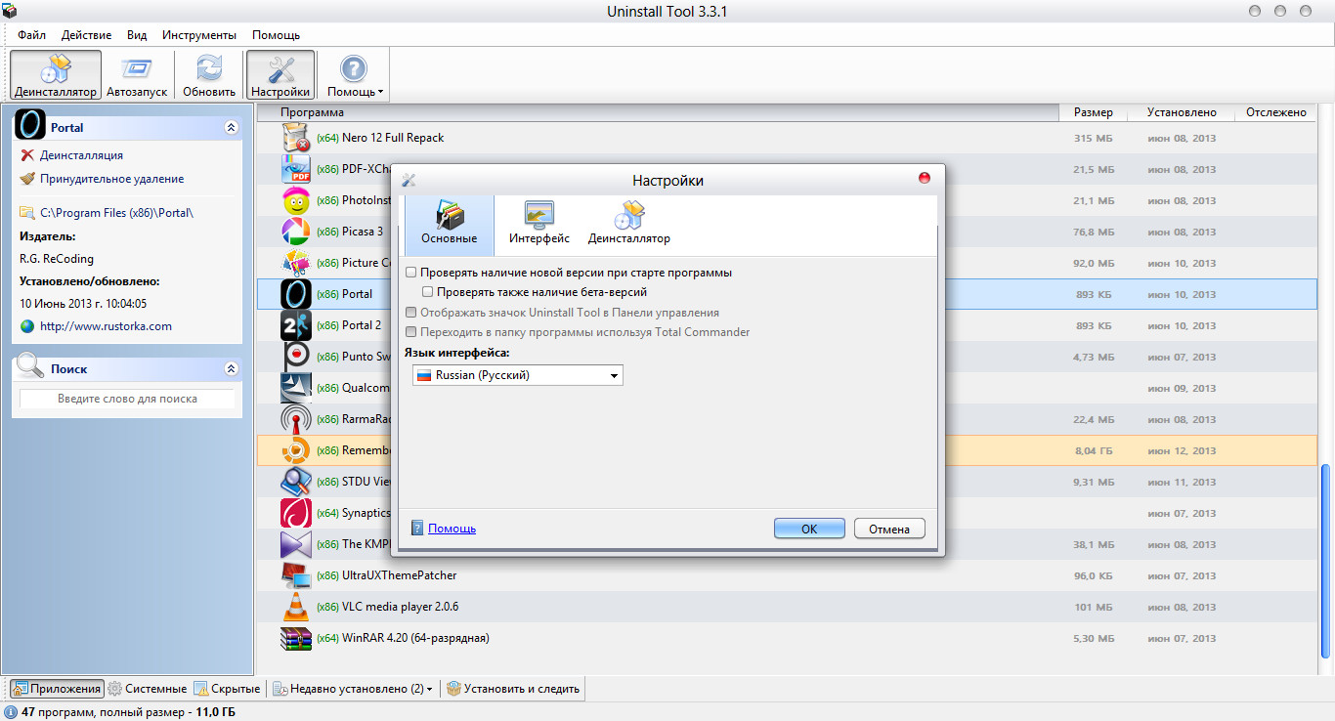Click the search word input field

tap(127, 399)
